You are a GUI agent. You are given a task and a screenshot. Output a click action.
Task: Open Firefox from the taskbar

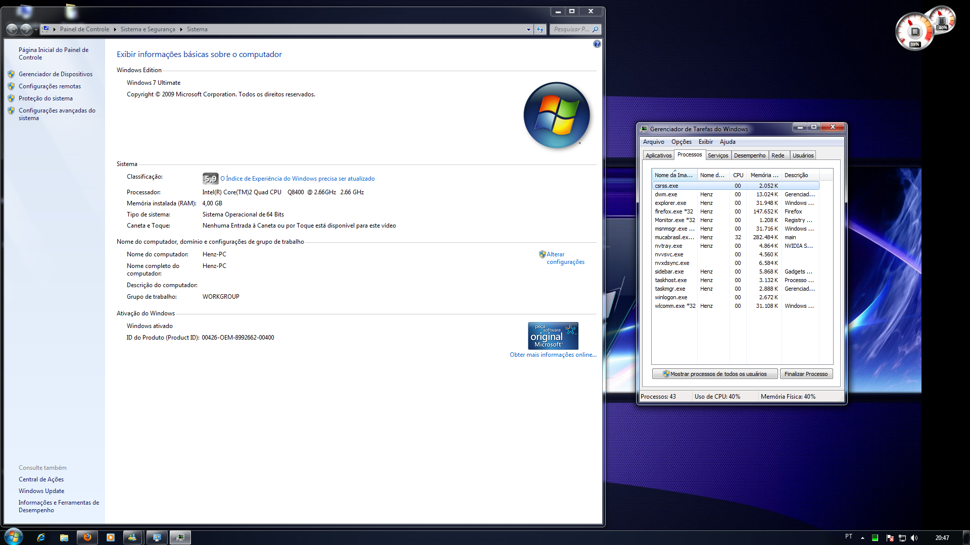click(87, 537)
